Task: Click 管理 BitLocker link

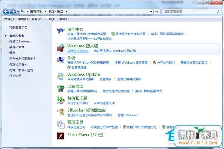Action: point(128,115)
